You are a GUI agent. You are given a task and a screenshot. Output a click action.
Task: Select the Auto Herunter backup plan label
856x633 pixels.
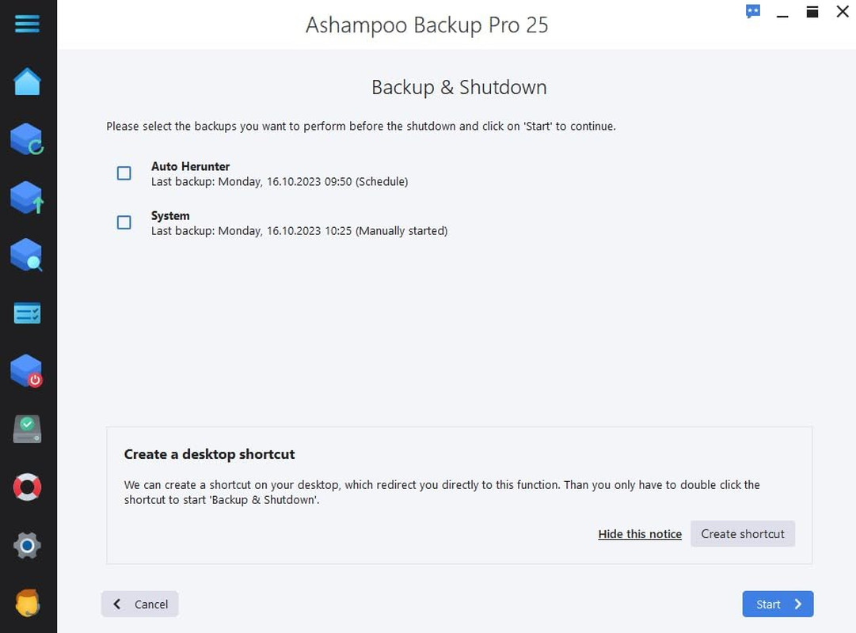pos(191,166)
